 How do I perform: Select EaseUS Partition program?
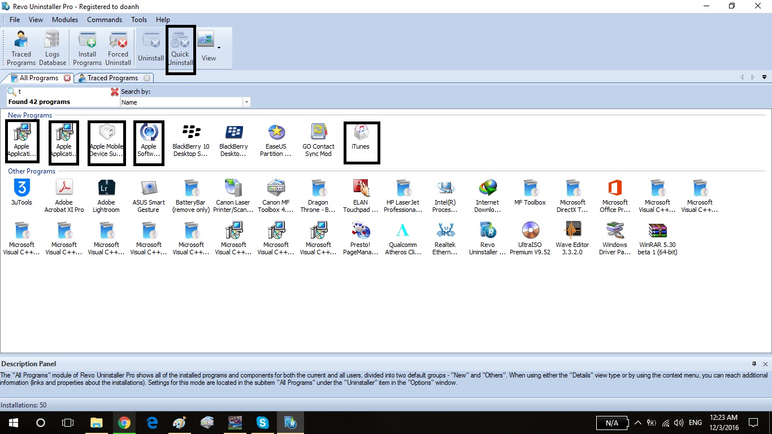tap(276, 141)
